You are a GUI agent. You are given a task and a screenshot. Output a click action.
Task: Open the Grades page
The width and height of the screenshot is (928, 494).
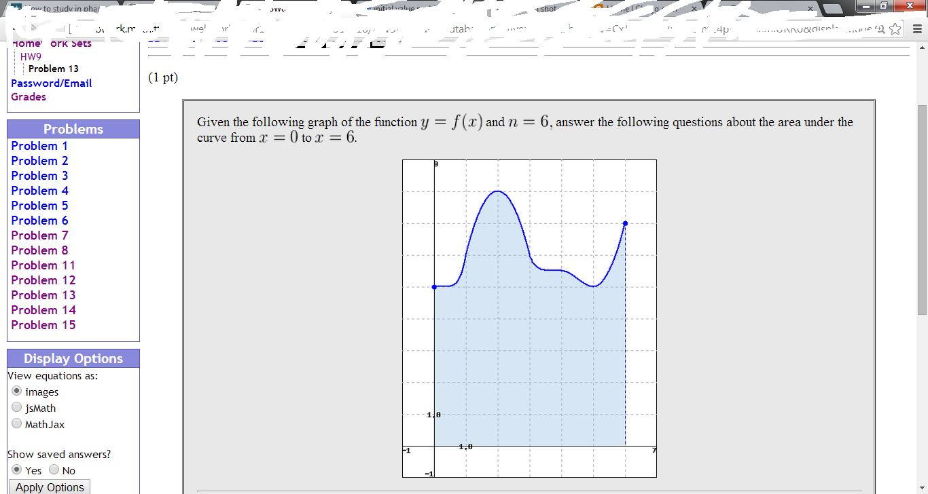(28, 96)
